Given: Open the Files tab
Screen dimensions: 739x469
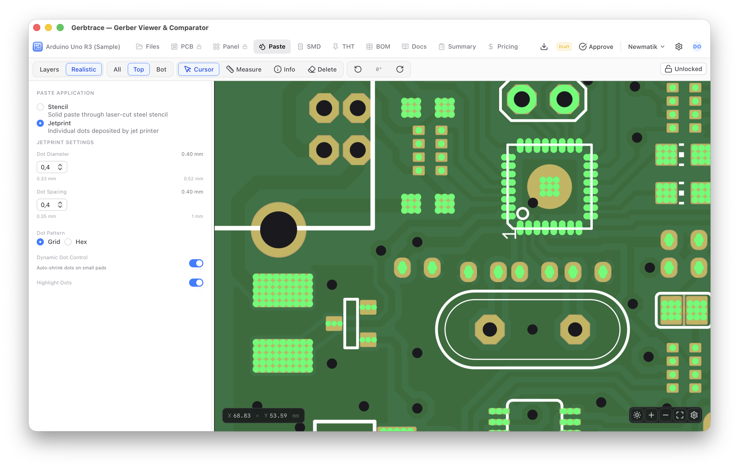Looking at the screenshot, I should (148, 47).
